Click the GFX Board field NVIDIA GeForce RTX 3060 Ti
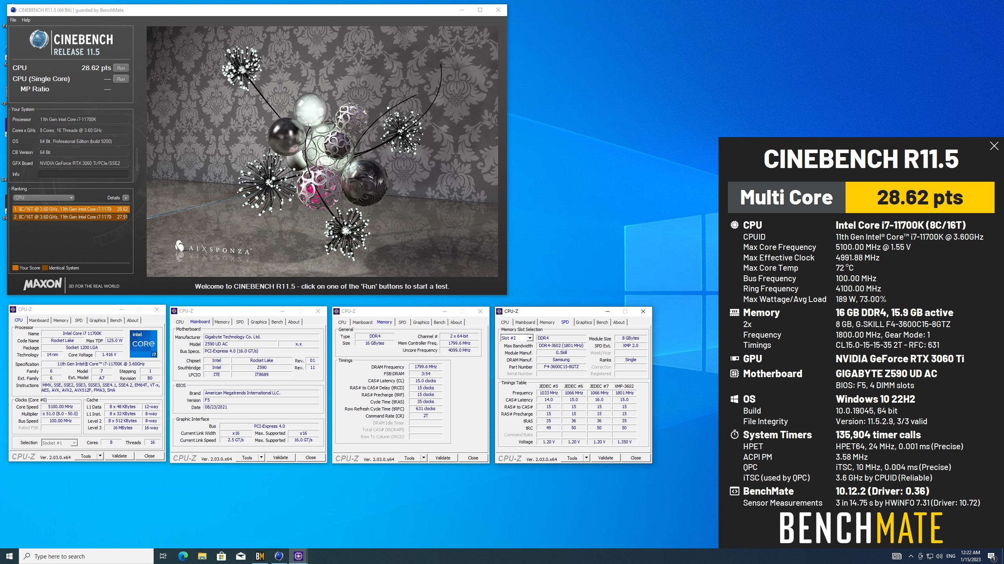The height and width of the screenshot is (564, 1004). click(x=83, y=163)
